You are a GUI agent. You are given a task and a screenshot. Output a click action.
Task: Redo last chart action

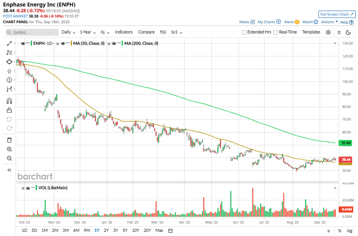coord(9,128)
